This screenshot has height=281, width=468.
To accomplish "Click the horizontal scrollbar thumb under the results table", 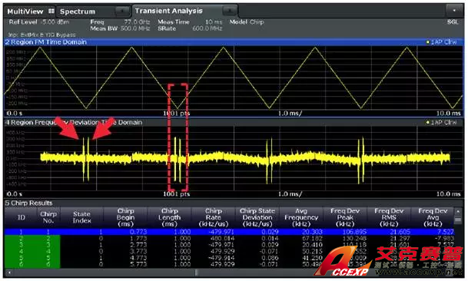I will tap(196, 273).
